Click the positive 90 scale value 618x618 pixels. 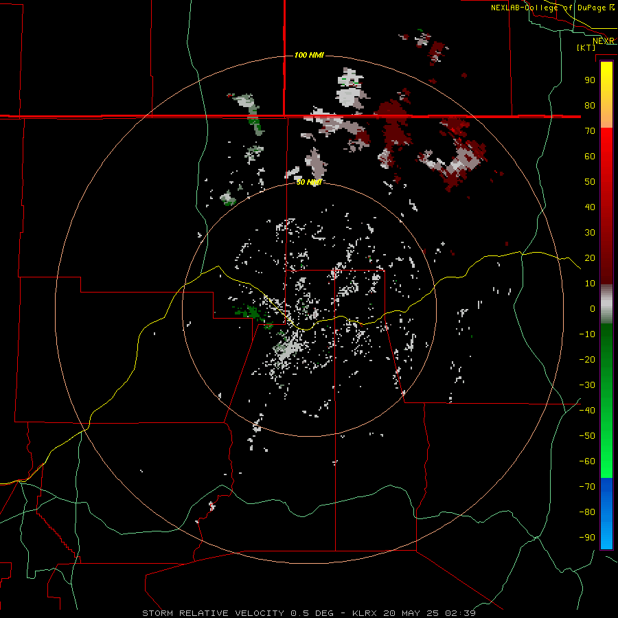pos(590,80)
